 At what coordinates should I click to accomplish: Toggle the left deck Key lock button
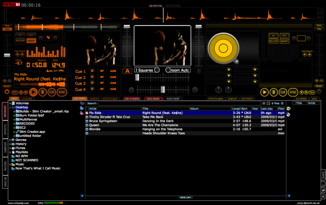coord(7,29)
